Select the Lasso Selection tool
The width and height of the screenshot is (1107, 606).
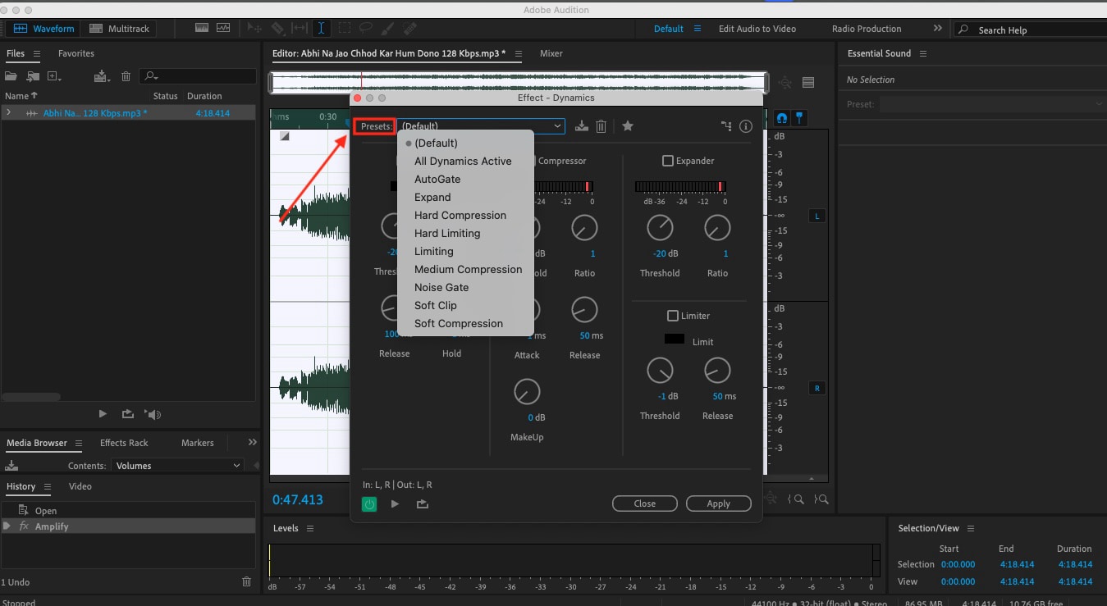366,28
